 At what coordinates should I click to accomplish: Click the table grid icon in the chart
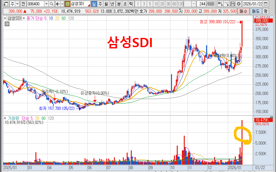(7, 24)
